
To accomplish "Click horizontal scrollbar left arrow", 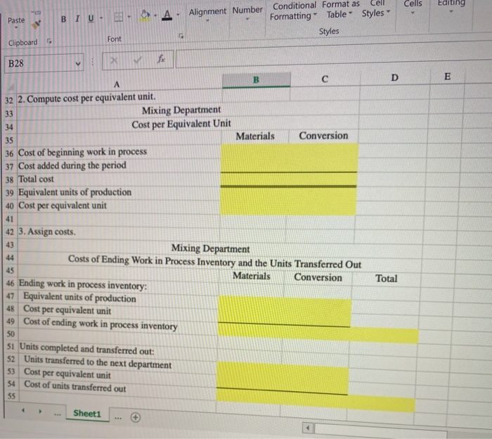I will pyautogui.click(x=308, y=428).
